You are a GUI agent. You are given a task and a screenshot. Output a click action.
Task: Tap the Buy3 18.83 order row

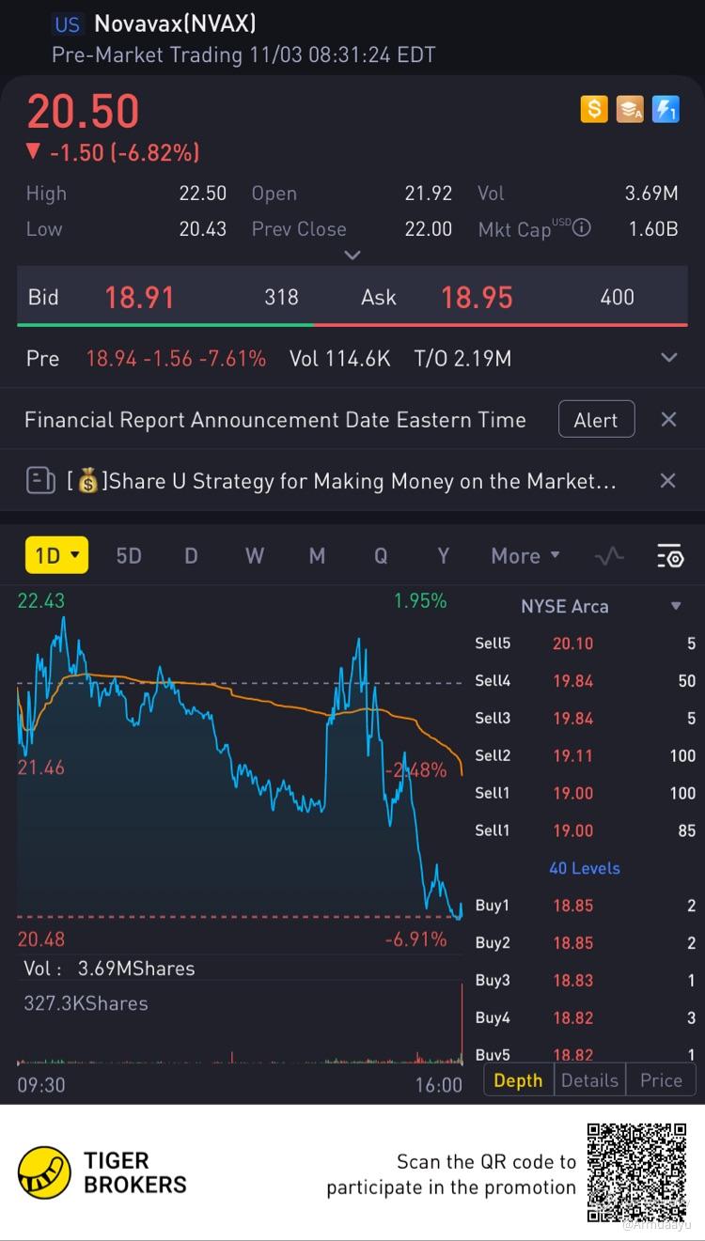click(x=586, y=980)
